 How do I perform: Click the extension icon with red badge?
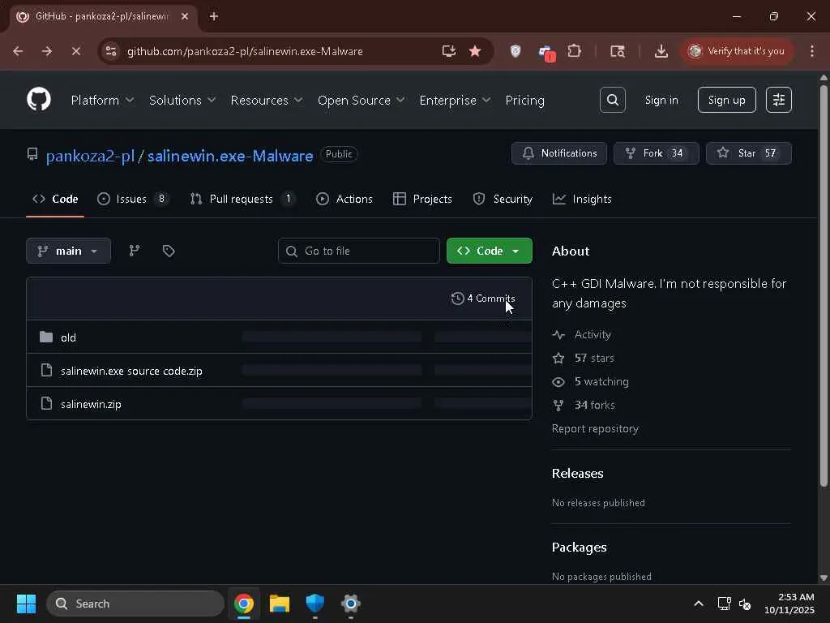click(x=545, y=53)
